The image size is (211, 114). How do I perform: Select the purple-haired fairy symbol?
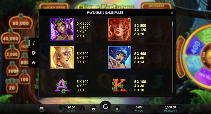tap(62, 29)
